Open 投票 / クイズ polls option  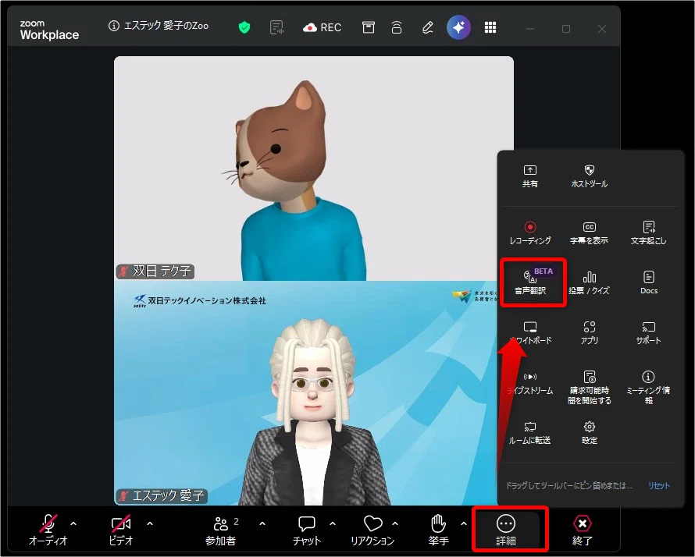click(x=589, y=283)
